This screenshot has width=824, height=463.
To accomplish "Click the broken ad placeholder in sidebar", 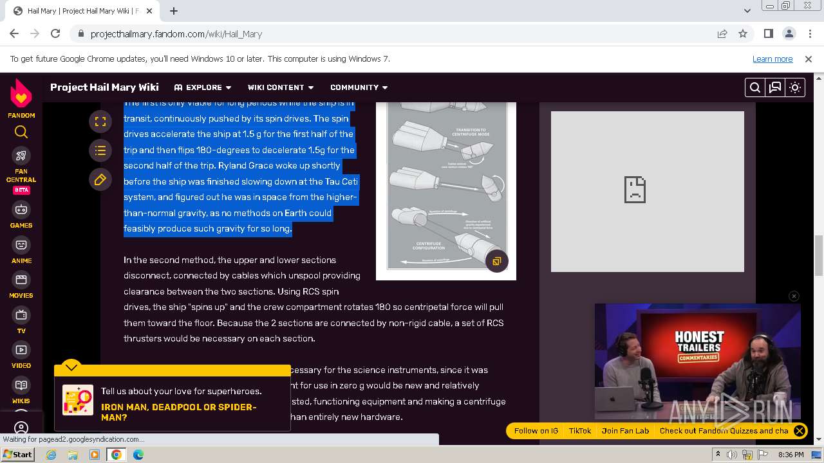I will tap(648, 192).
